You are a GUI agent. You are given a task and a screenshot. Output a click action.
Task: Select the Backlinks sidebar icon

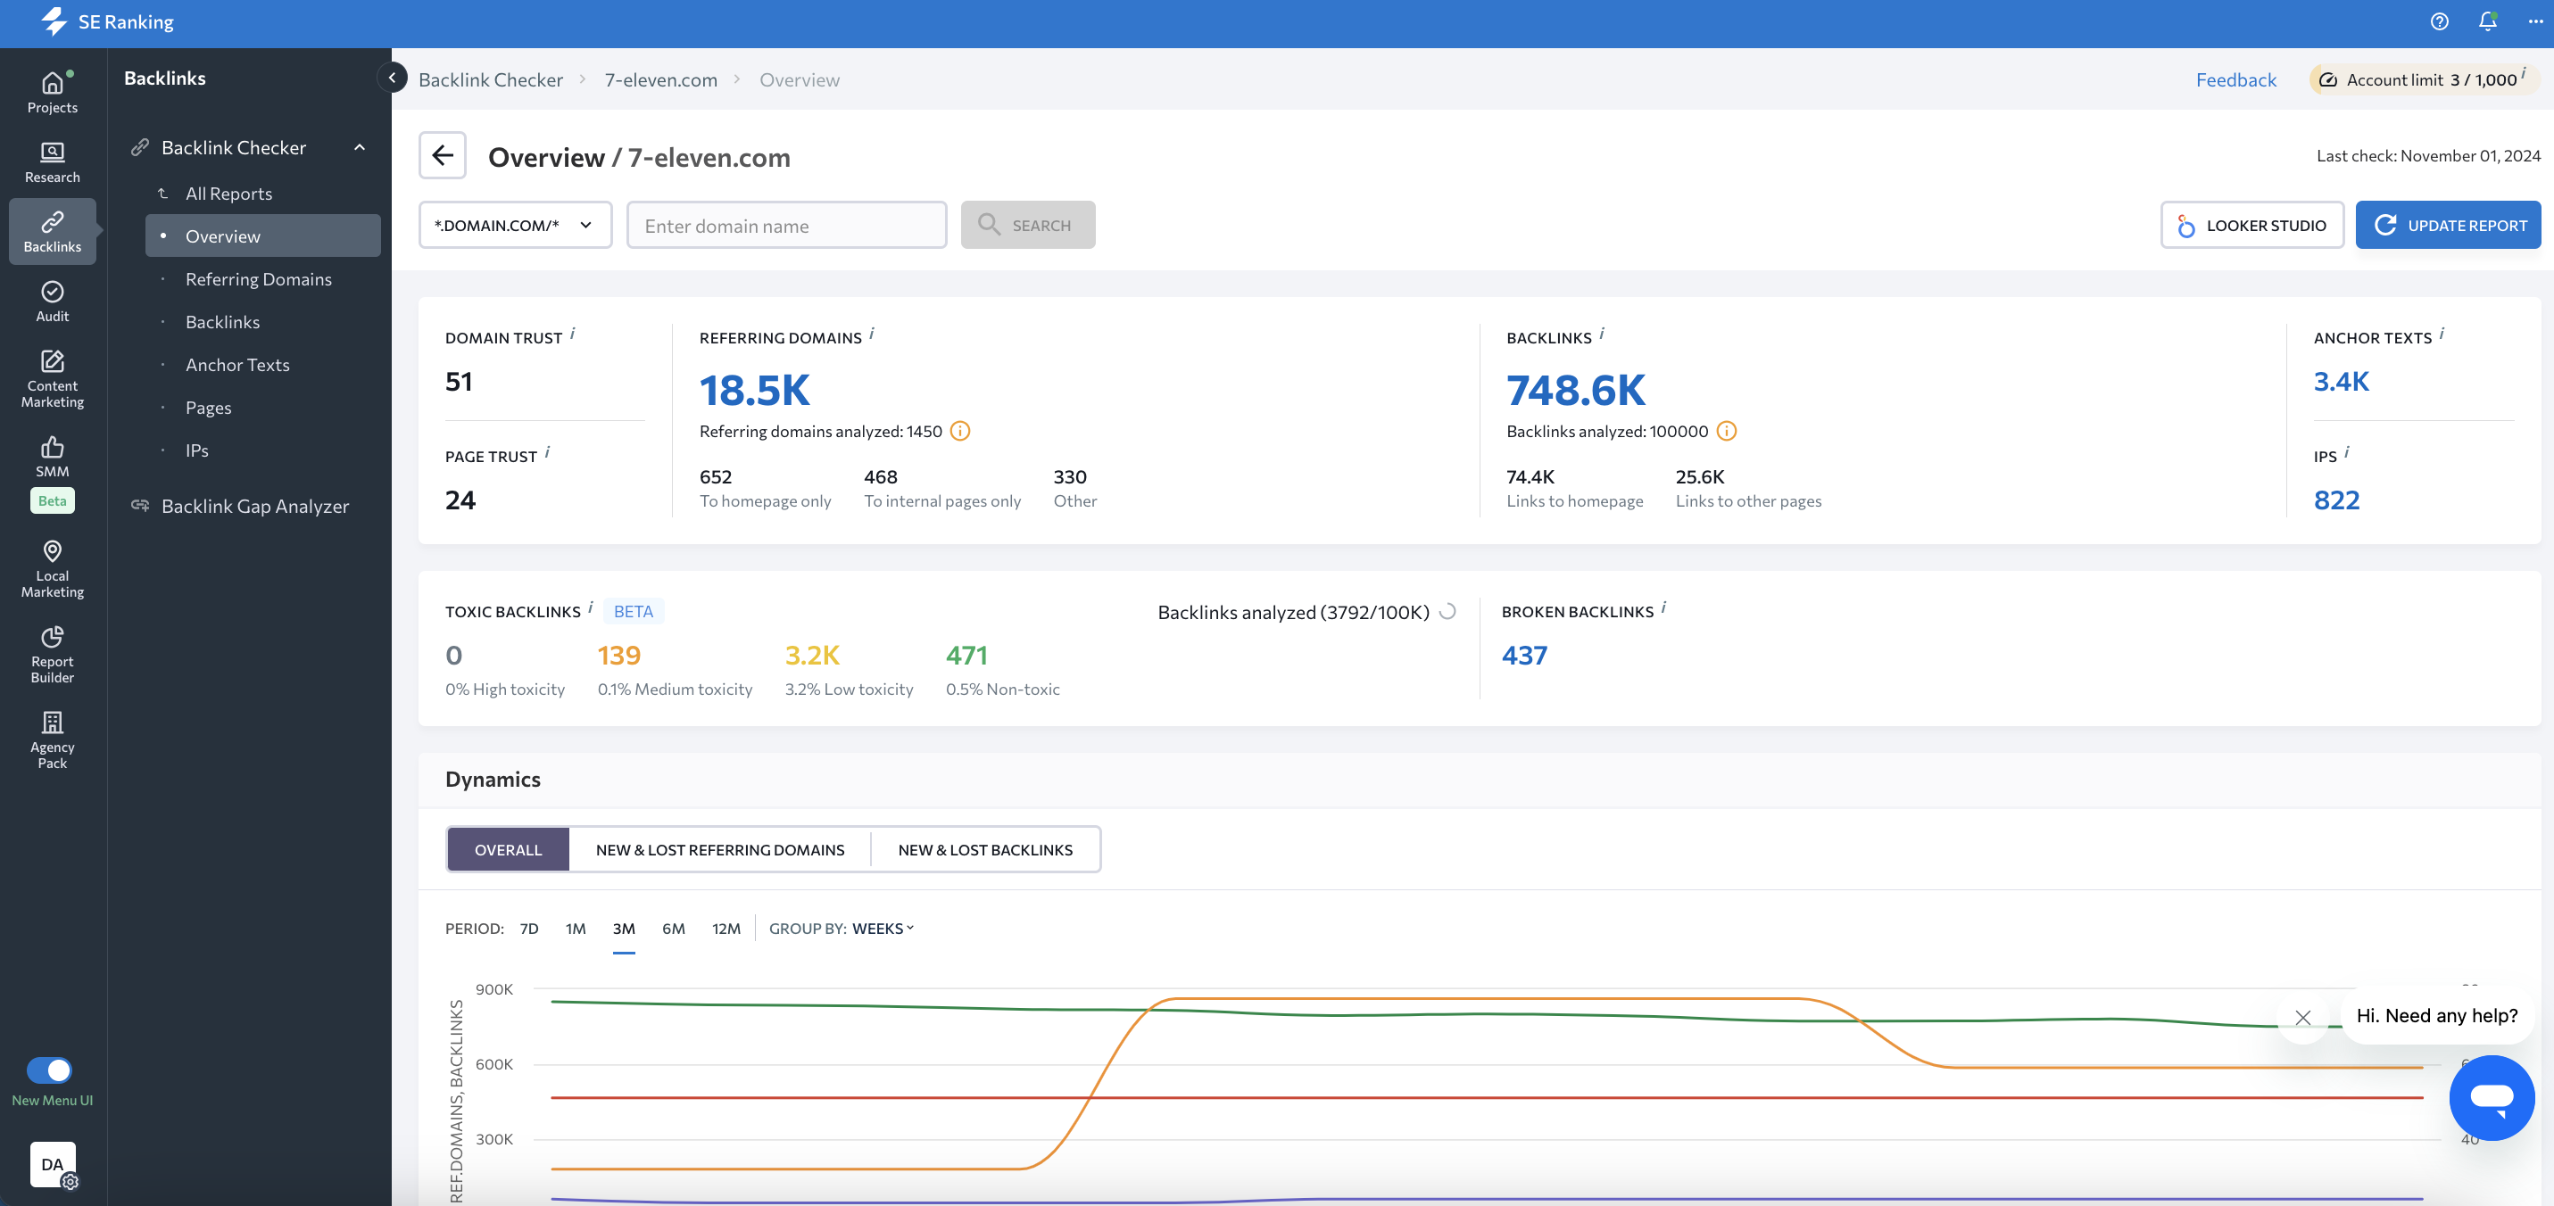point(53,221)
